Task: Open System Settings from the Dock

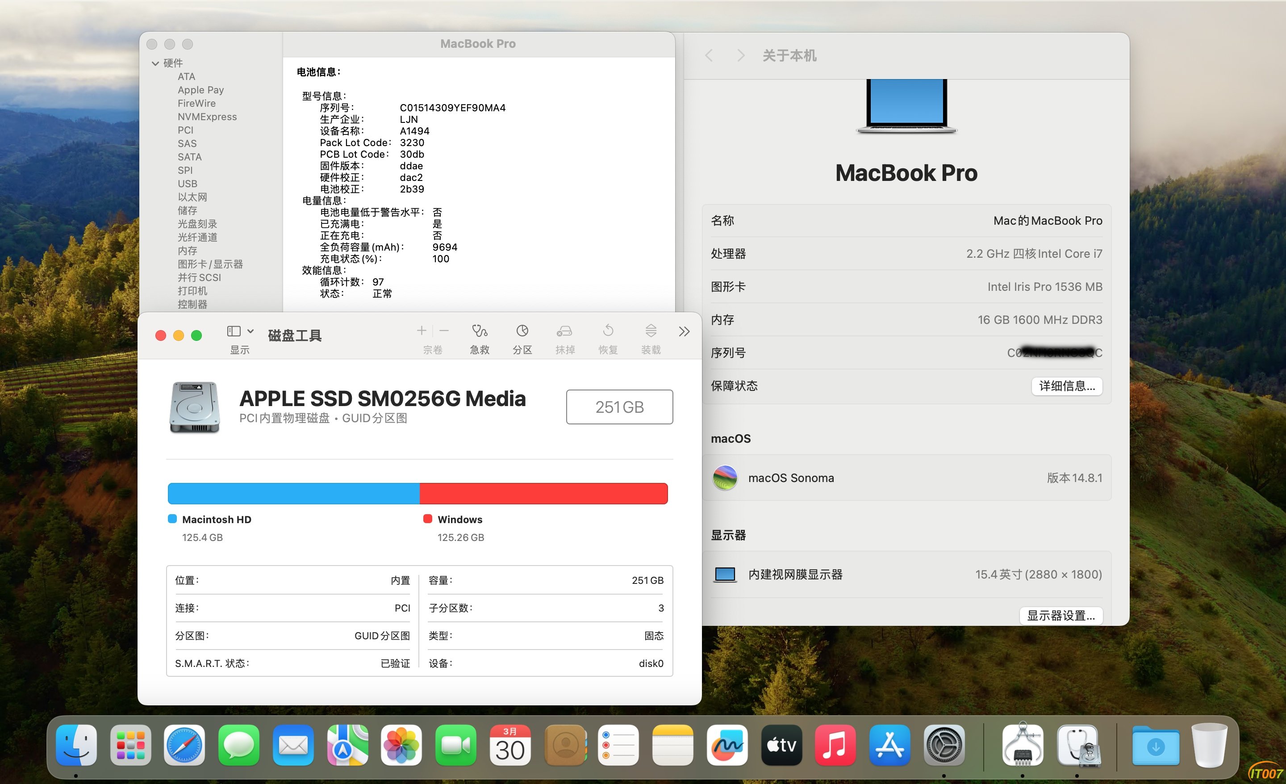Action: point(944,745)
